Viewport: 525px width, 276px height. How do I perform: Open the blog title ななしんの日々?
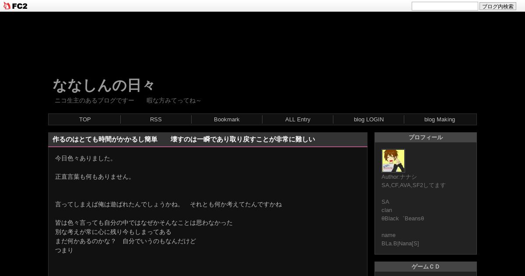(104, 85)
